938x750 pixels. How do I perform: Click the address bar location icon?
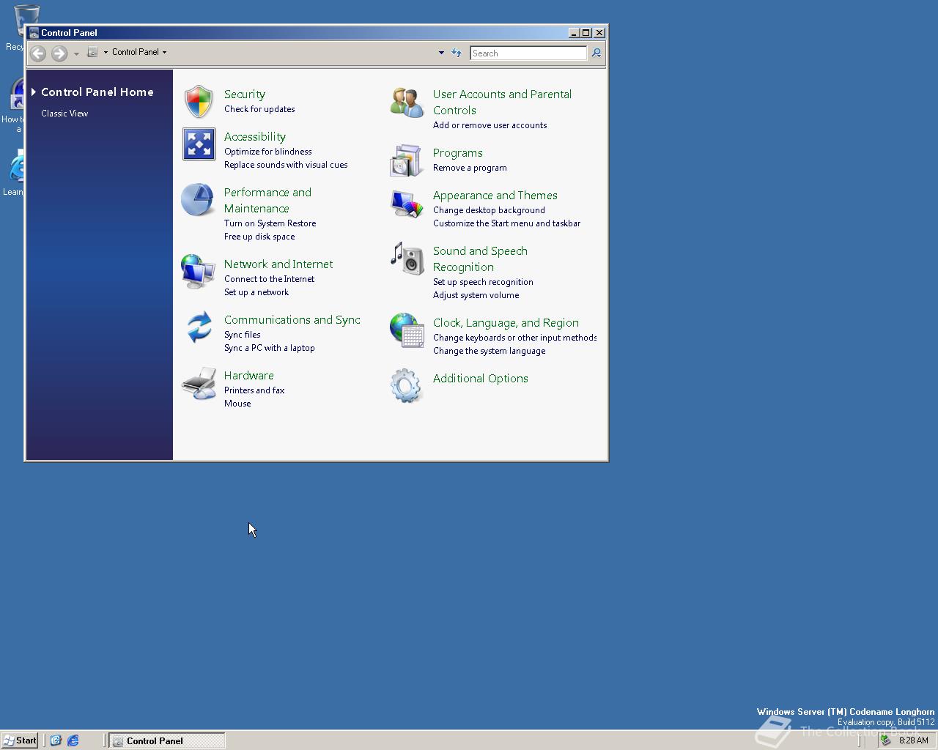click(92, 52)
